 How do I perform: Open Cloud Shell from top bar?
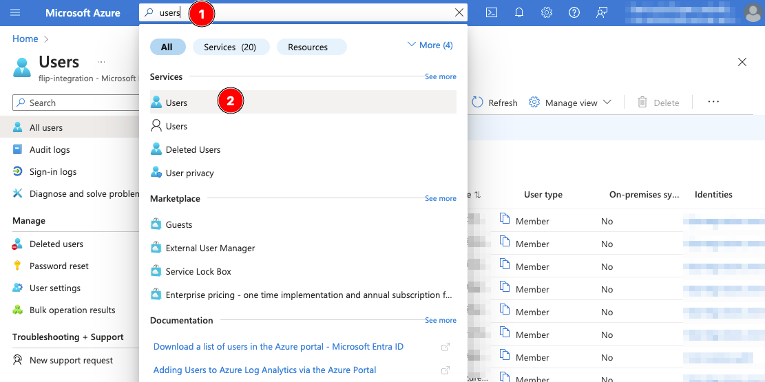coord(492,12)
